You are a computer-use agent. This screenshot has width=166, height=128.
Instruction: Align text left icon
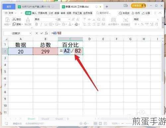[x=84, y=24]
